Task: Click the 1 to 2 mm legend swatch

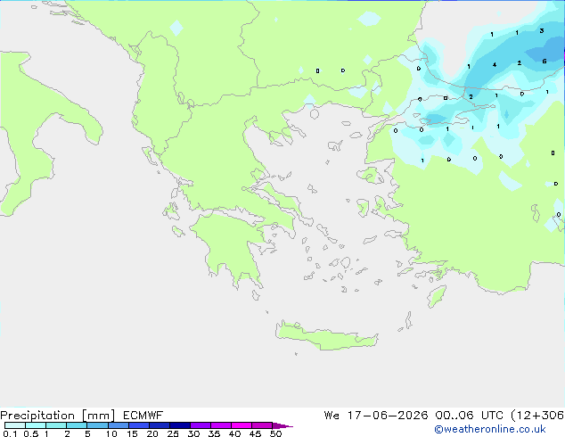Action: pyautogui.click(x=56, y=425)
